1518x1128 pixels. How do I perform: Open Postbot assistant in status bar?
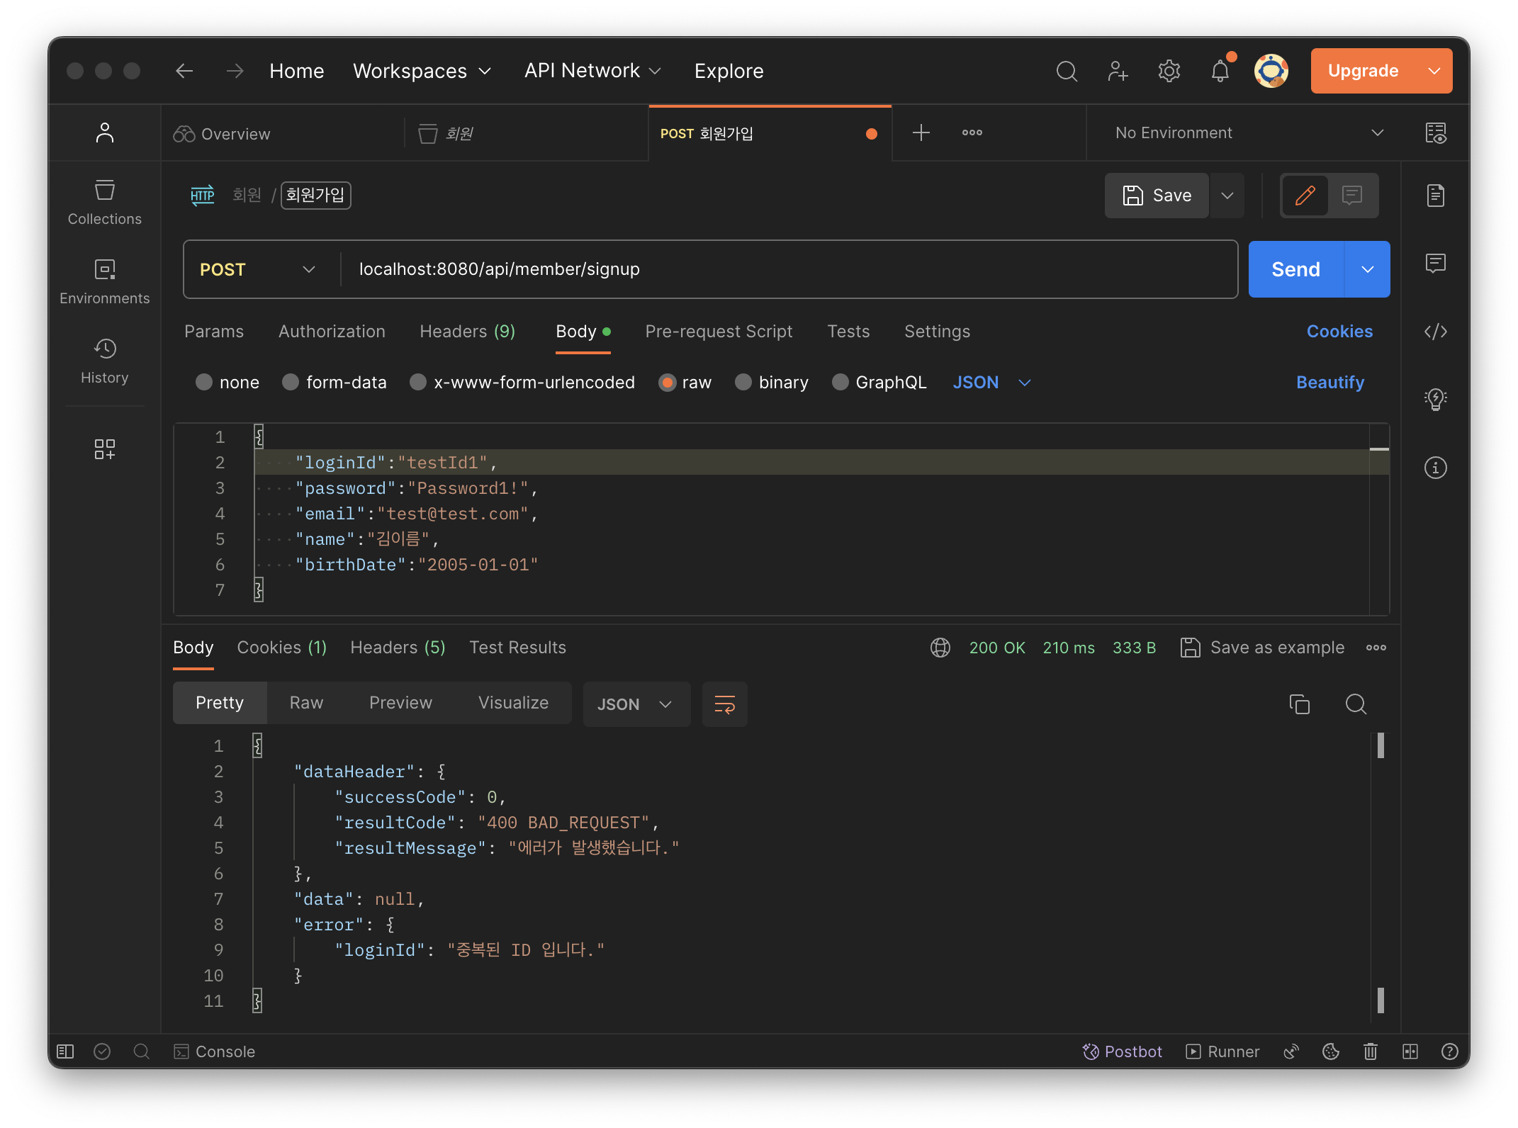click(1123, 1051)
